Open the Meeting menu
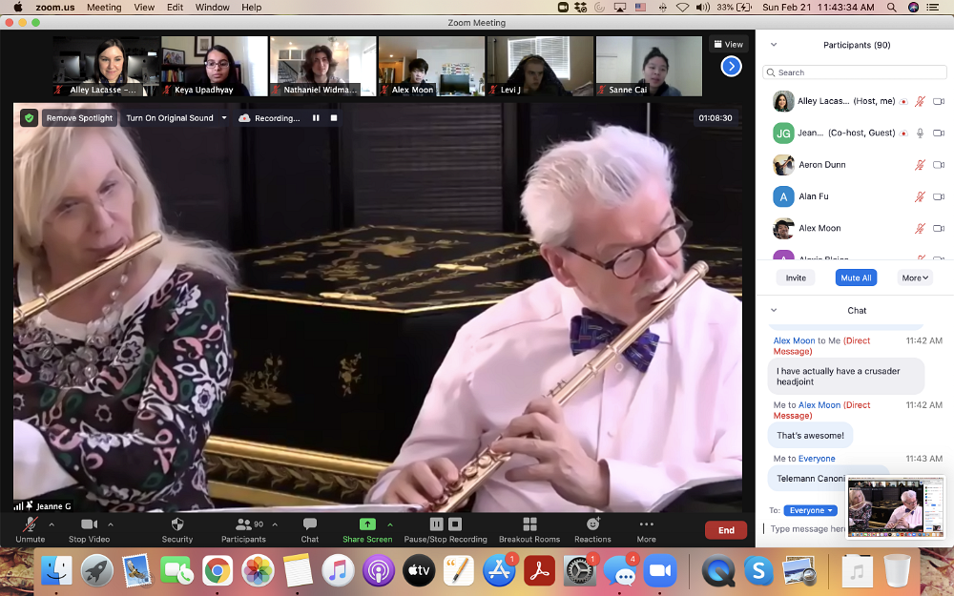Image resolution: width=954 pixels, height=596 pixels. point(104,8)
